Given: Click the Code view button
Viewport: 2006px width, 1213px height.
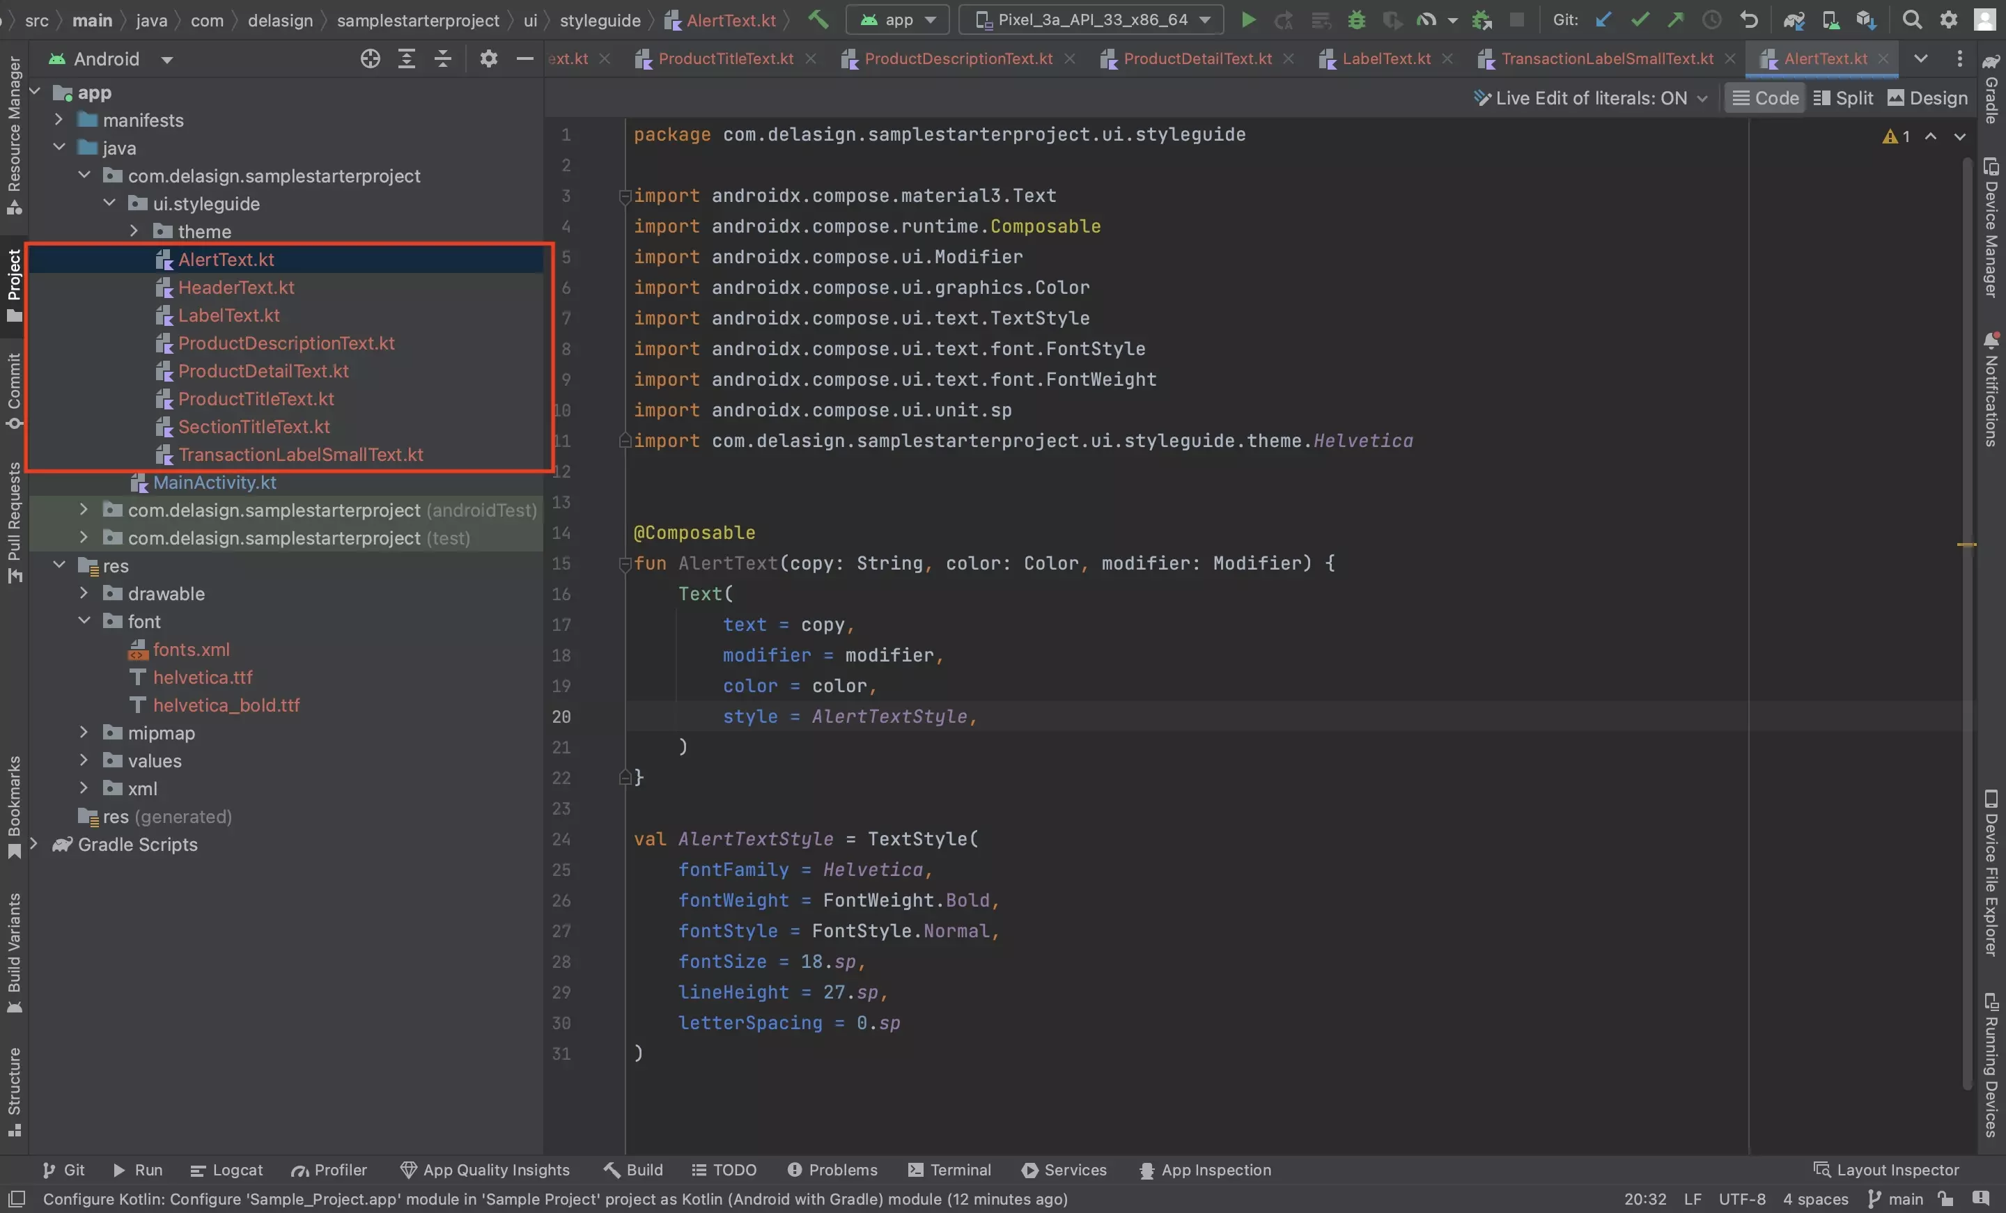Looking at the screenshot, I should (1764, 97).
